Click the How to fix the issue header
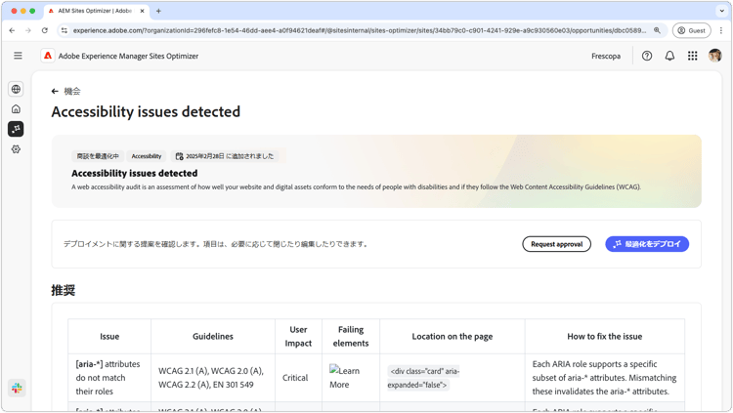Viewport: 733px width, 413px height. [604, 337]
